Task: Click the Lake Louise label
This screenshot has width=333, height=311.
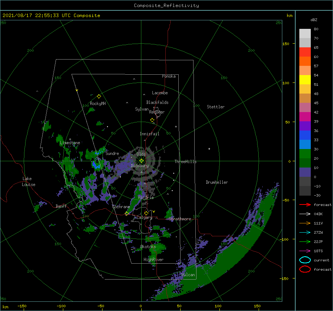Action: tap(28, 182)
